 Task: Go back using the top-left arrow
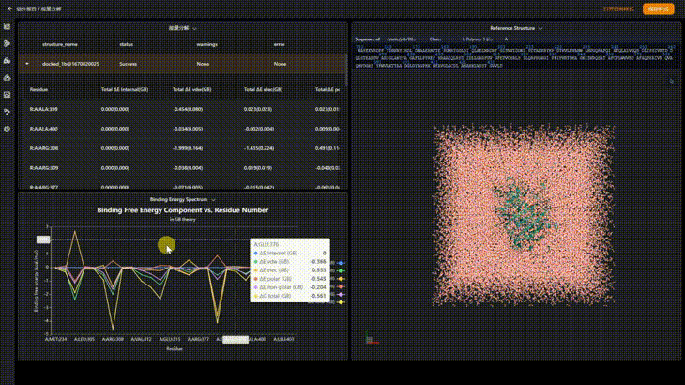[x=9, y=8]
